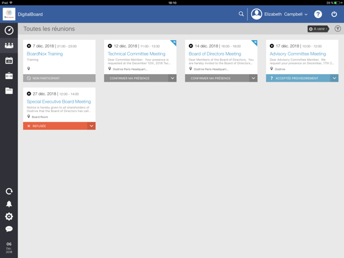The width and height of the screenshot is (344, 258).
Task: Click the 18:10 clock in status bar
Action: (x=172, y=3)
